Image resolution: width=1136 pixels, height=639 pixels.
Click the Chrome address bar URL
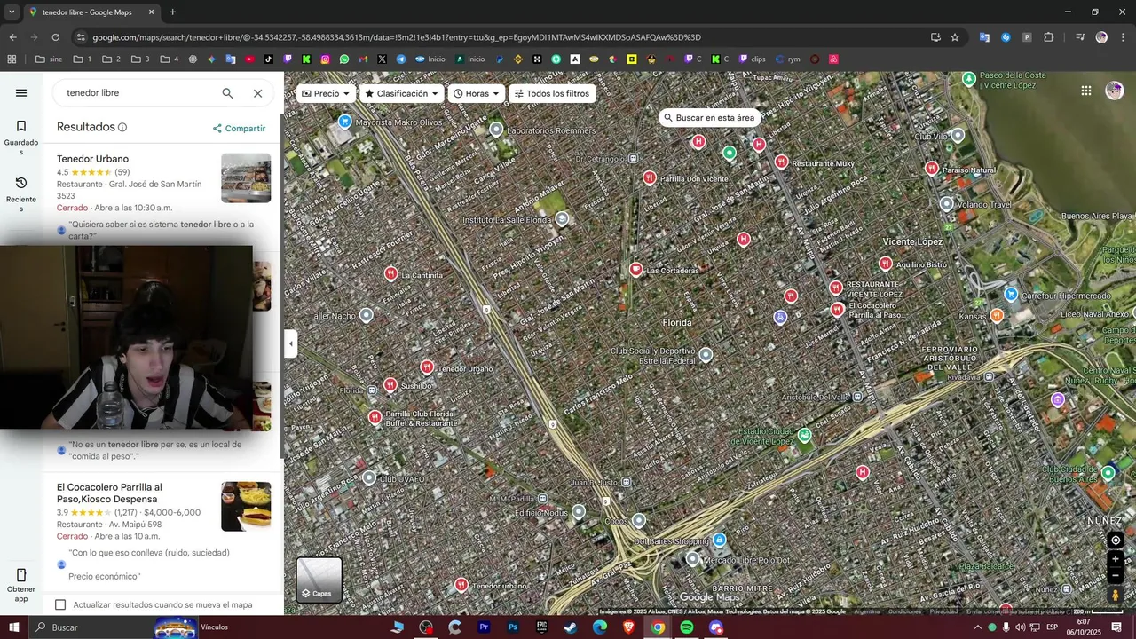click(x=397, y=37)
